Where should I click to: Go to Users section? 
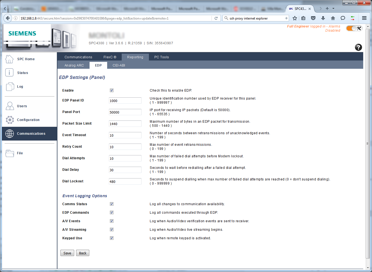pyautogui.click(x=22, y=106)
